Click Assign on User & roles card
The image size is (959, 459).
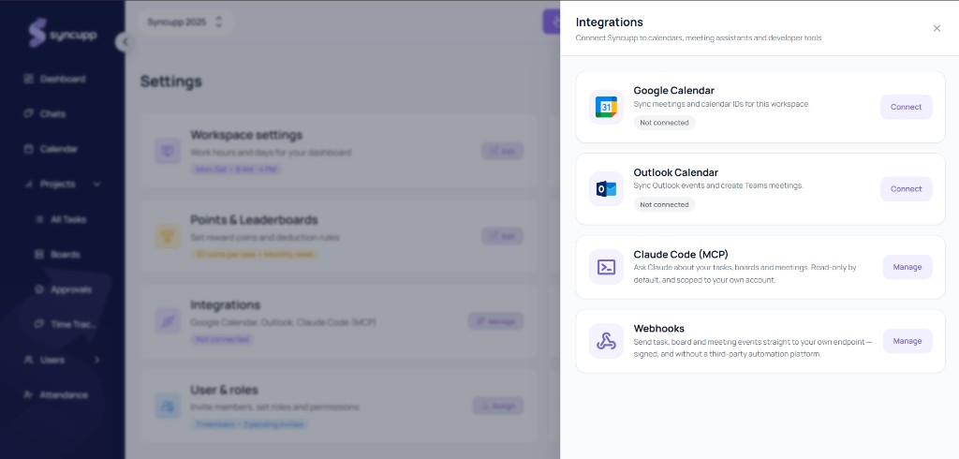pyautogui.click(x=498, y=406)
